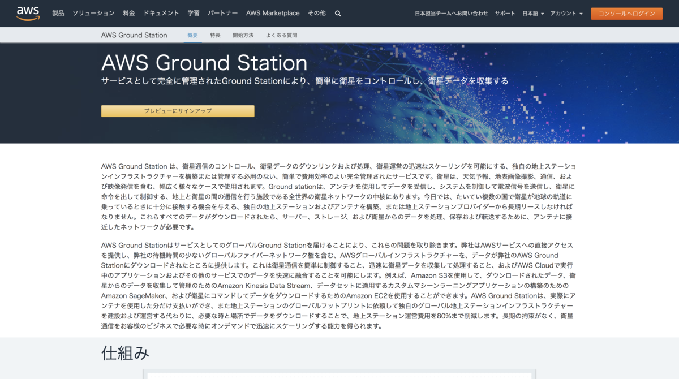
Task: Click paragraph starting 'AWS Ground Stationはサービスとして'
Action: [339, 286]
